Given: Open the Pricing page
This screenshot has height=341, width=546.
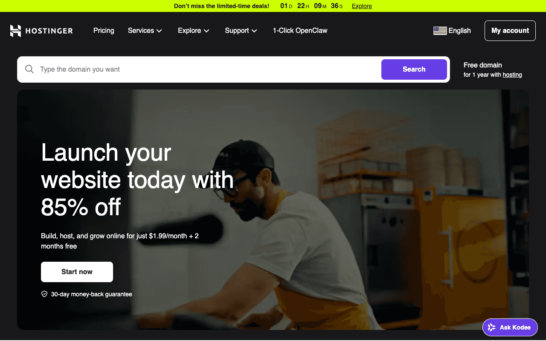Looking at the screenshot, I should tap(104, 31).
